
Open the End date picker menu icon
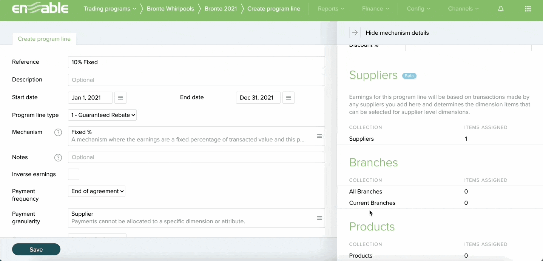[288, 98]
